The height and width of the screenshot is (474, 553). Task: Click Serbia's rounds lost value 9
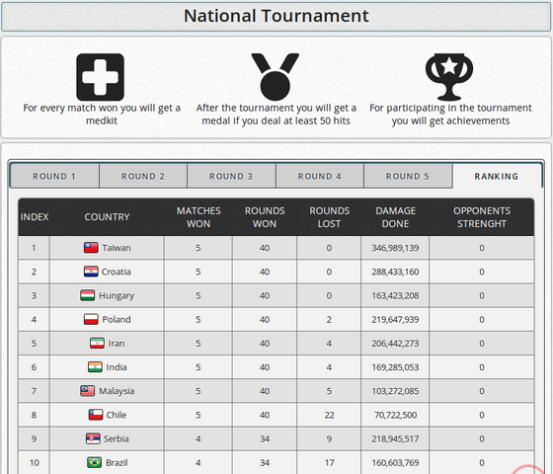point(329,438)
